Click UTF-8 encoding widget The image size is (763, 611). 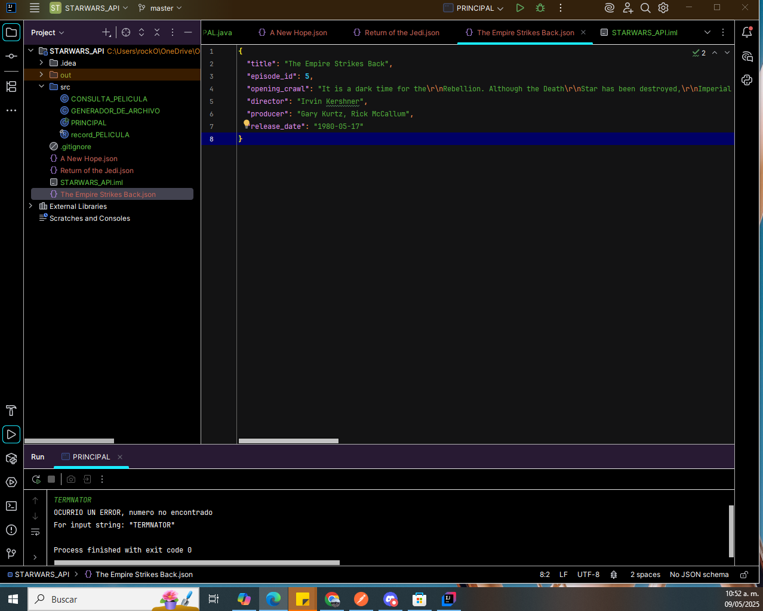[588, 575]
